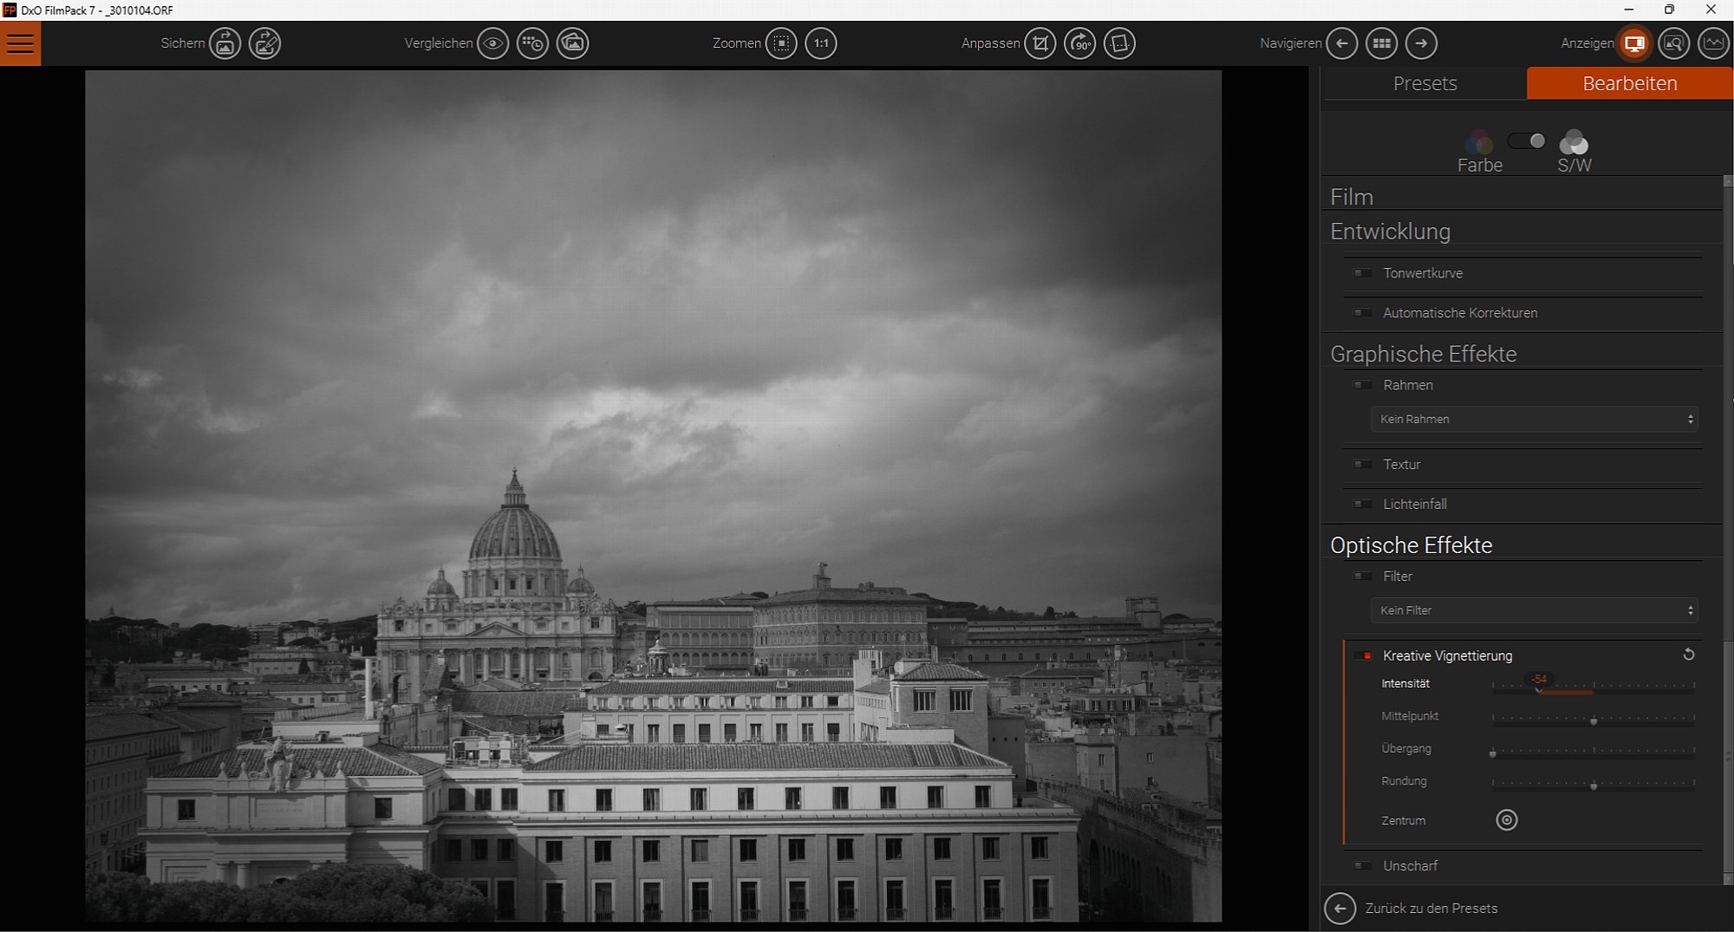Click the zoom 1:1 icon
Image resolution: width=1734 pixels, height=932 pixels.
[820, 43]
